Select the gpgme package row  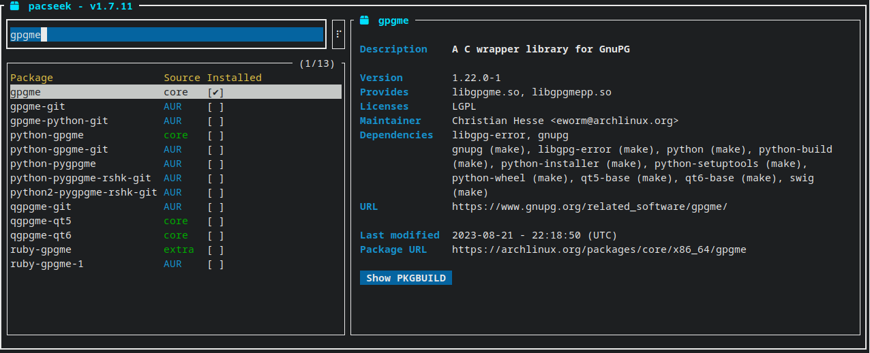[175, 92]
